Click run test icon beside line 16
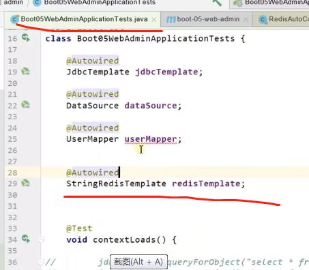The width and height of the screenshot is (309, 270). [x=26, y=37]
